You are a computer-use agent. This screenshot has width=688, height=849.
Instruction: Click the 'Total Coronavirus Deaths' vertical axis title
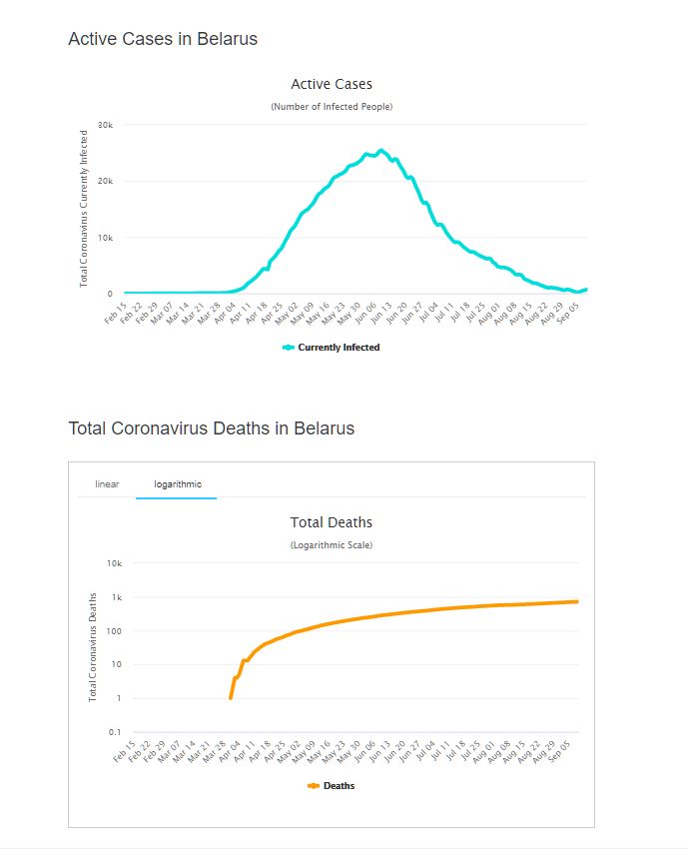click(93, 646)
